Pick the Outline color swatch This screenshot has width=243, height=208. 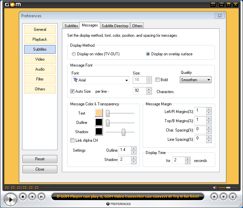click(x=99, y=122)
